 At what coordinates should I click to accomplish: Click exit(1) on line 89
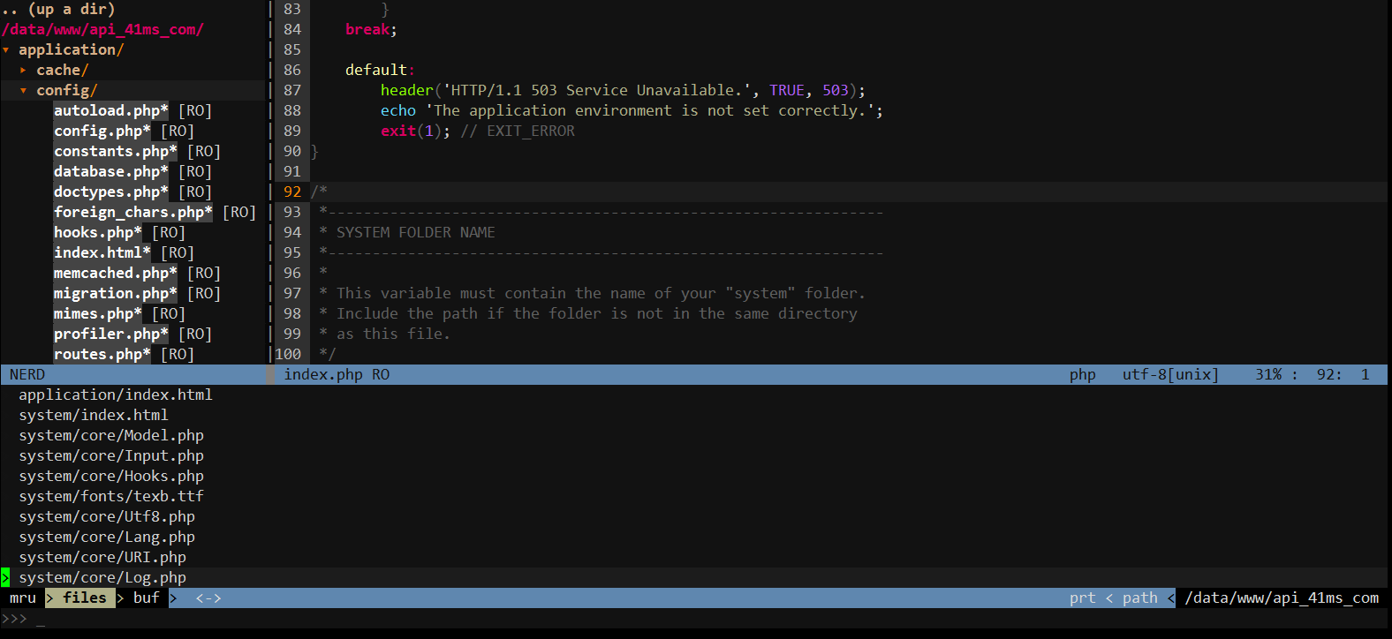click(x=412, y=132)
